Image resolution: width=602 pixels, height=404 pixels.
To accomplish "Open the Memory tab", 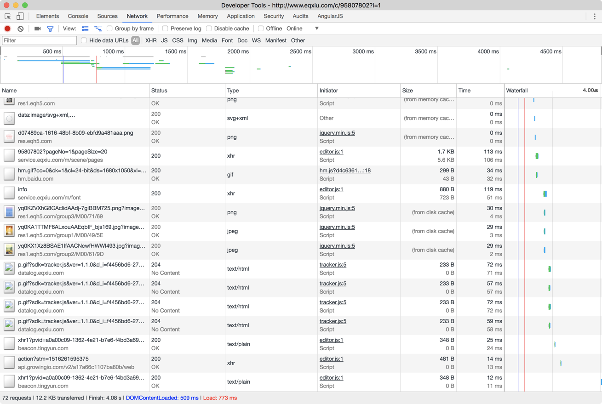I will 207,16.
